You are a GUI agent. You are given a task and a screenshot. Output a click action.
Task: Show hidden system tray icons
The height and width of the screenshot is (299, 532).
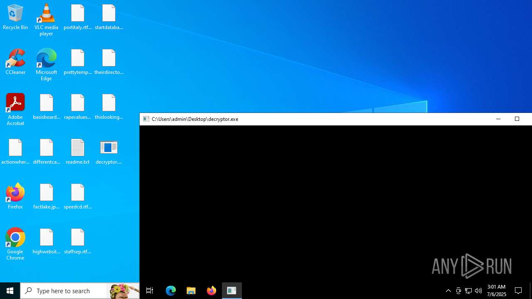448,291
